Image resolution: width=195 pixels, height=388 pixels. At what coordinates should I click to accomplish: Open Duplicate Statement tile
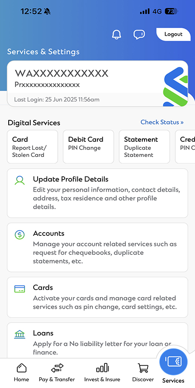(145, 147)
